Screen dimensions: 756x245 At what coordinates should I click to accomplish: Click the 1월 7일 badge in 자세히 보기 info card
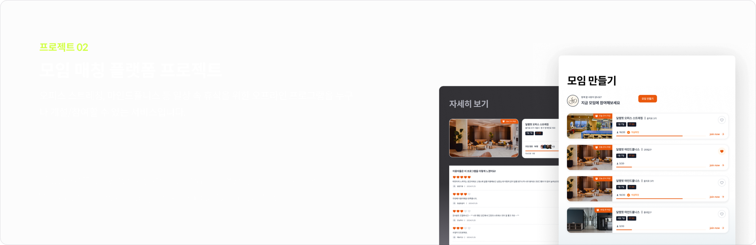[x=529, y=133]
